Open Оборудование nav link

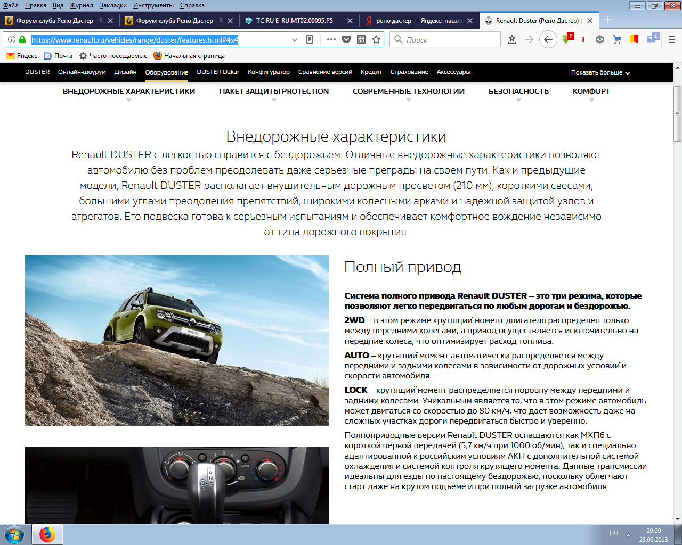167,72
